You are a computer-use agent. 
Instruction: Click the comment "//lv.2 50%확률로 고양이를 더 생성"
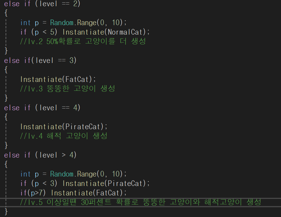83,41
